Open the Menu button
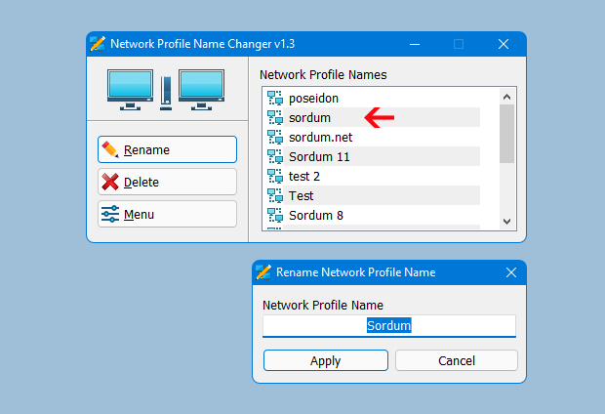This screenshot has width=605, height=414. pyautogui.click(x=167, y=214)
